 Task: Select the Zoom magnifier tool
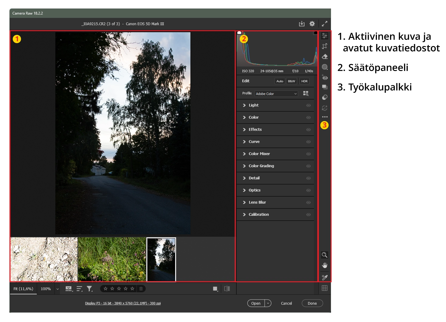[x=325, y=255]
